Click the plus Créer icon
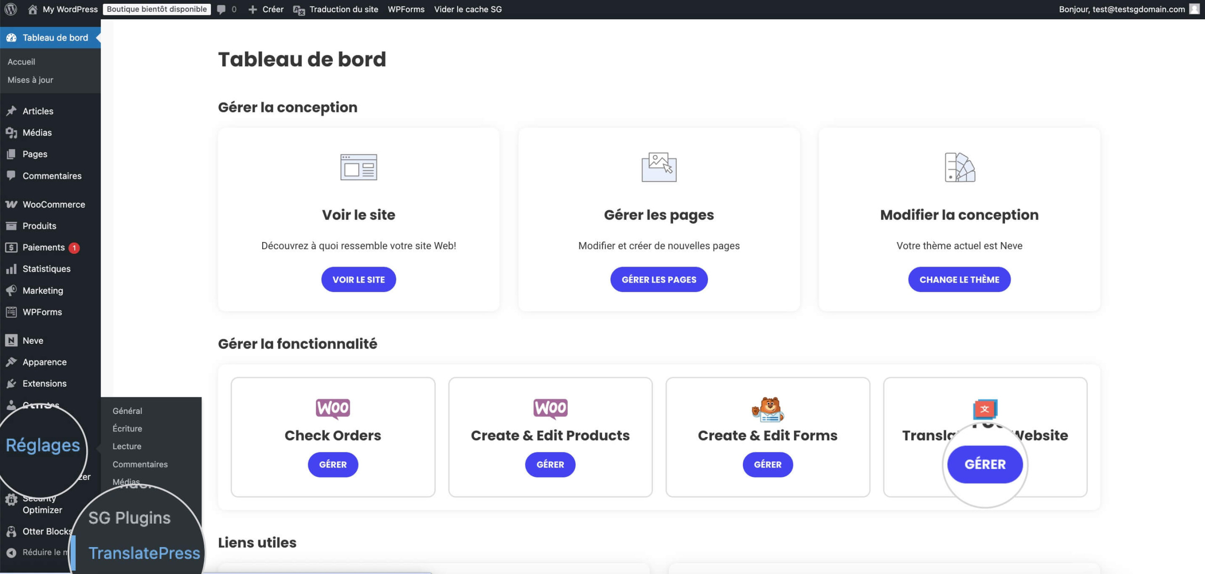Image resolution: width=1205 pixels, height=574 pixels. (x=252, y=9)
